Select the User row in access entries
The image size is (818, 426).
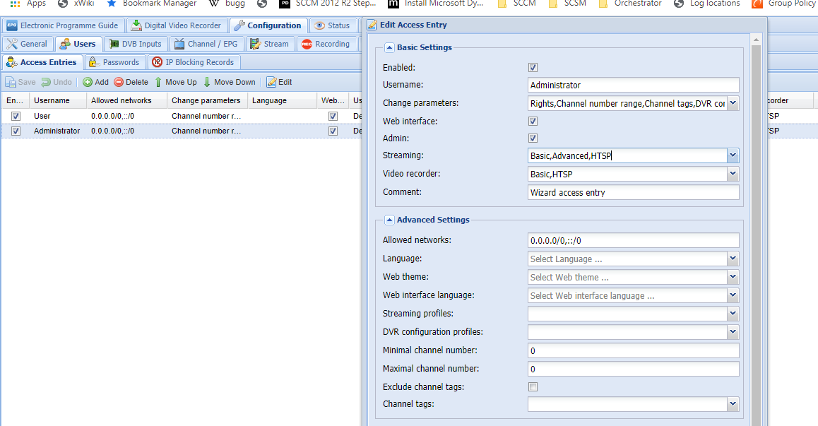(x=42, y=116)
